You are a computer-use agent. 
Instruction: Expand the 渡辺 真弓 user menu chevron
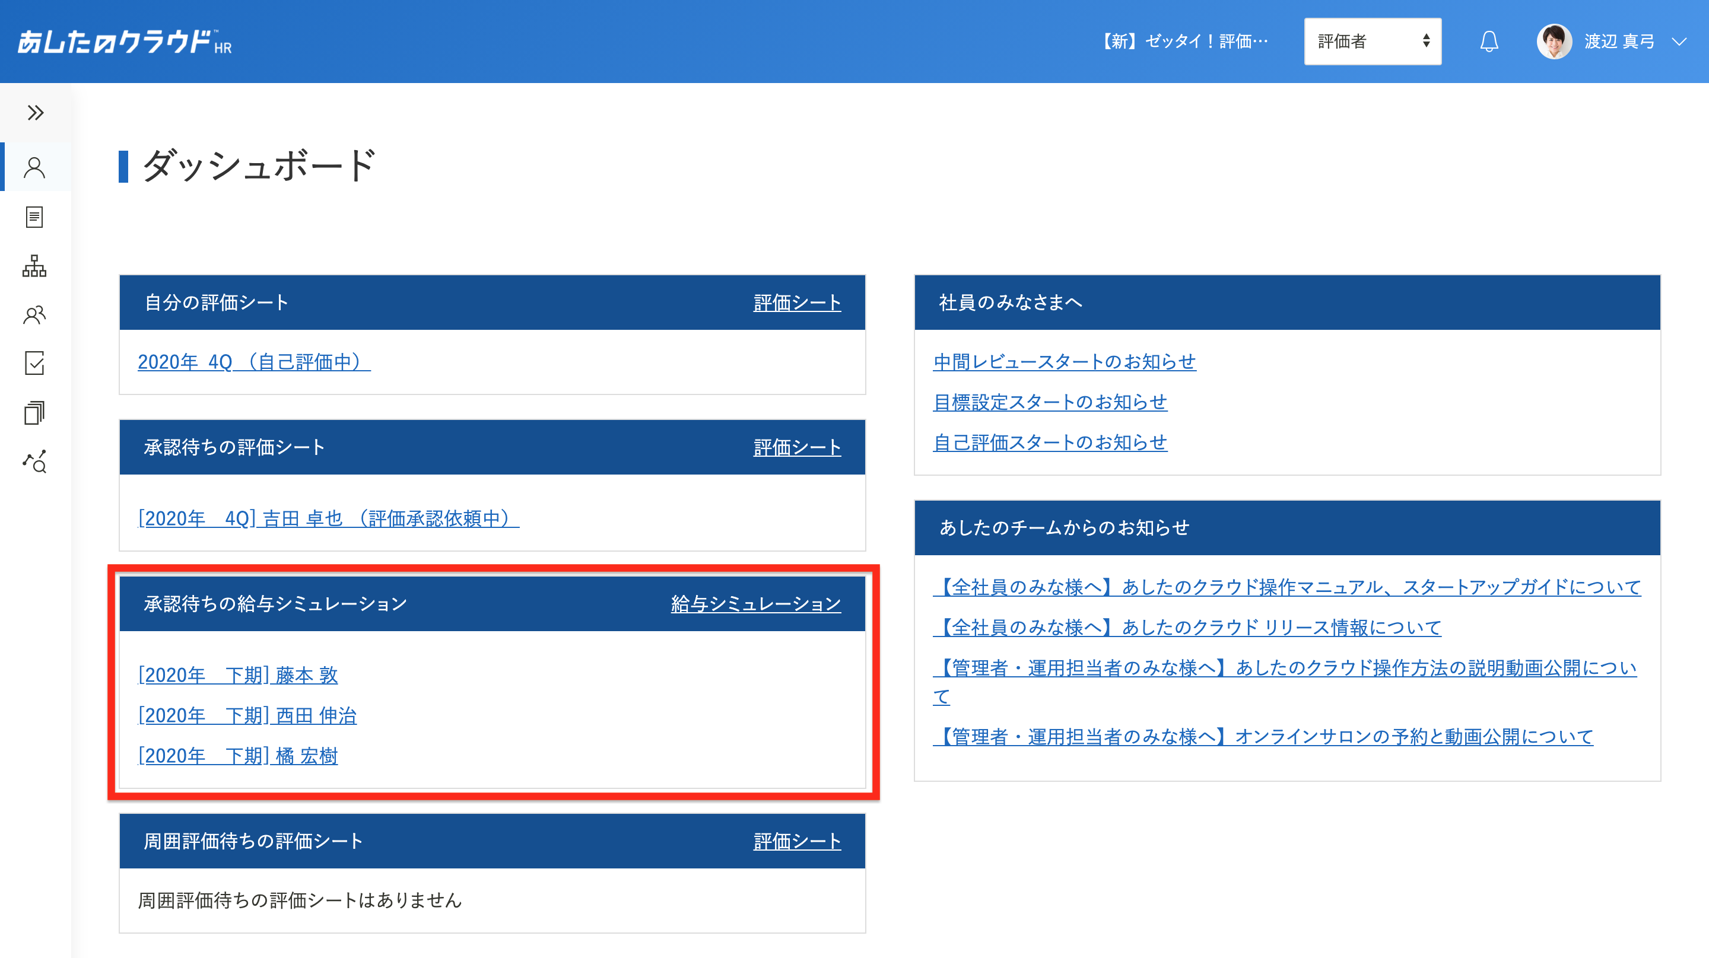[x=1679, y=42]
